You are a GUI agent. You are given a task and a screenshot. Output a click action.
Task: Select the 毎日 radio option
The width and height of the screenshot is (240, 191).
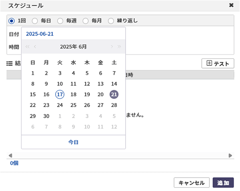pyautogui.click(x=35, y=21)
